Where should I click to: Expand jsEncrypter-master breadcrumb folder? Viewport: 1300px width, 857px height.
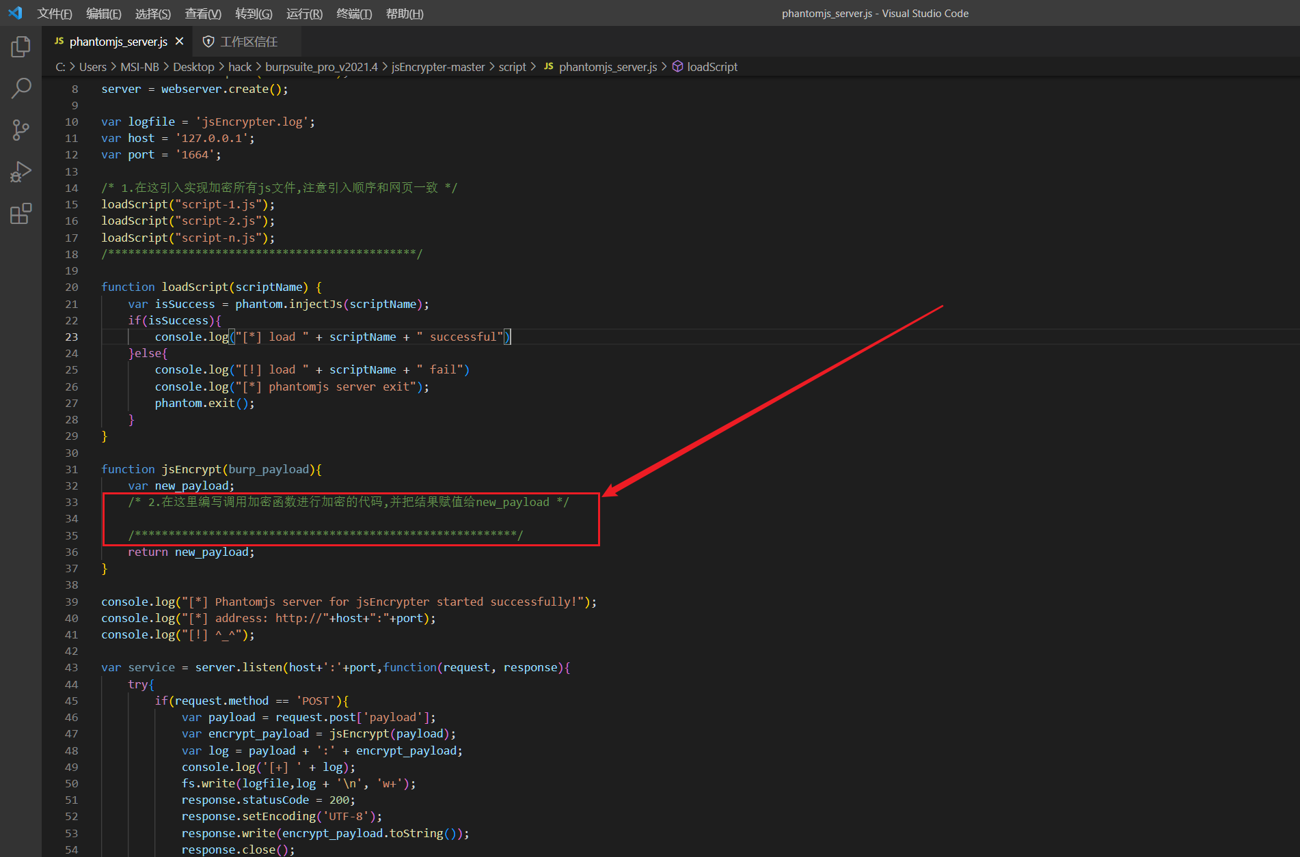point(437,67)
